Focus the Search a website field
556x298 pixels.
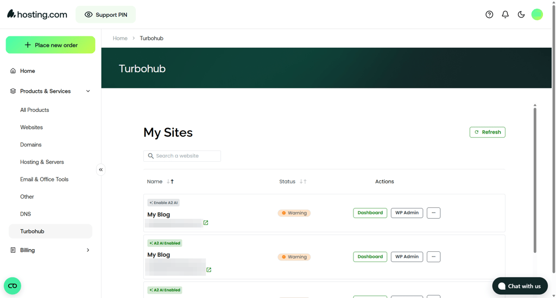pyautogui.click(x=182, y=156)
